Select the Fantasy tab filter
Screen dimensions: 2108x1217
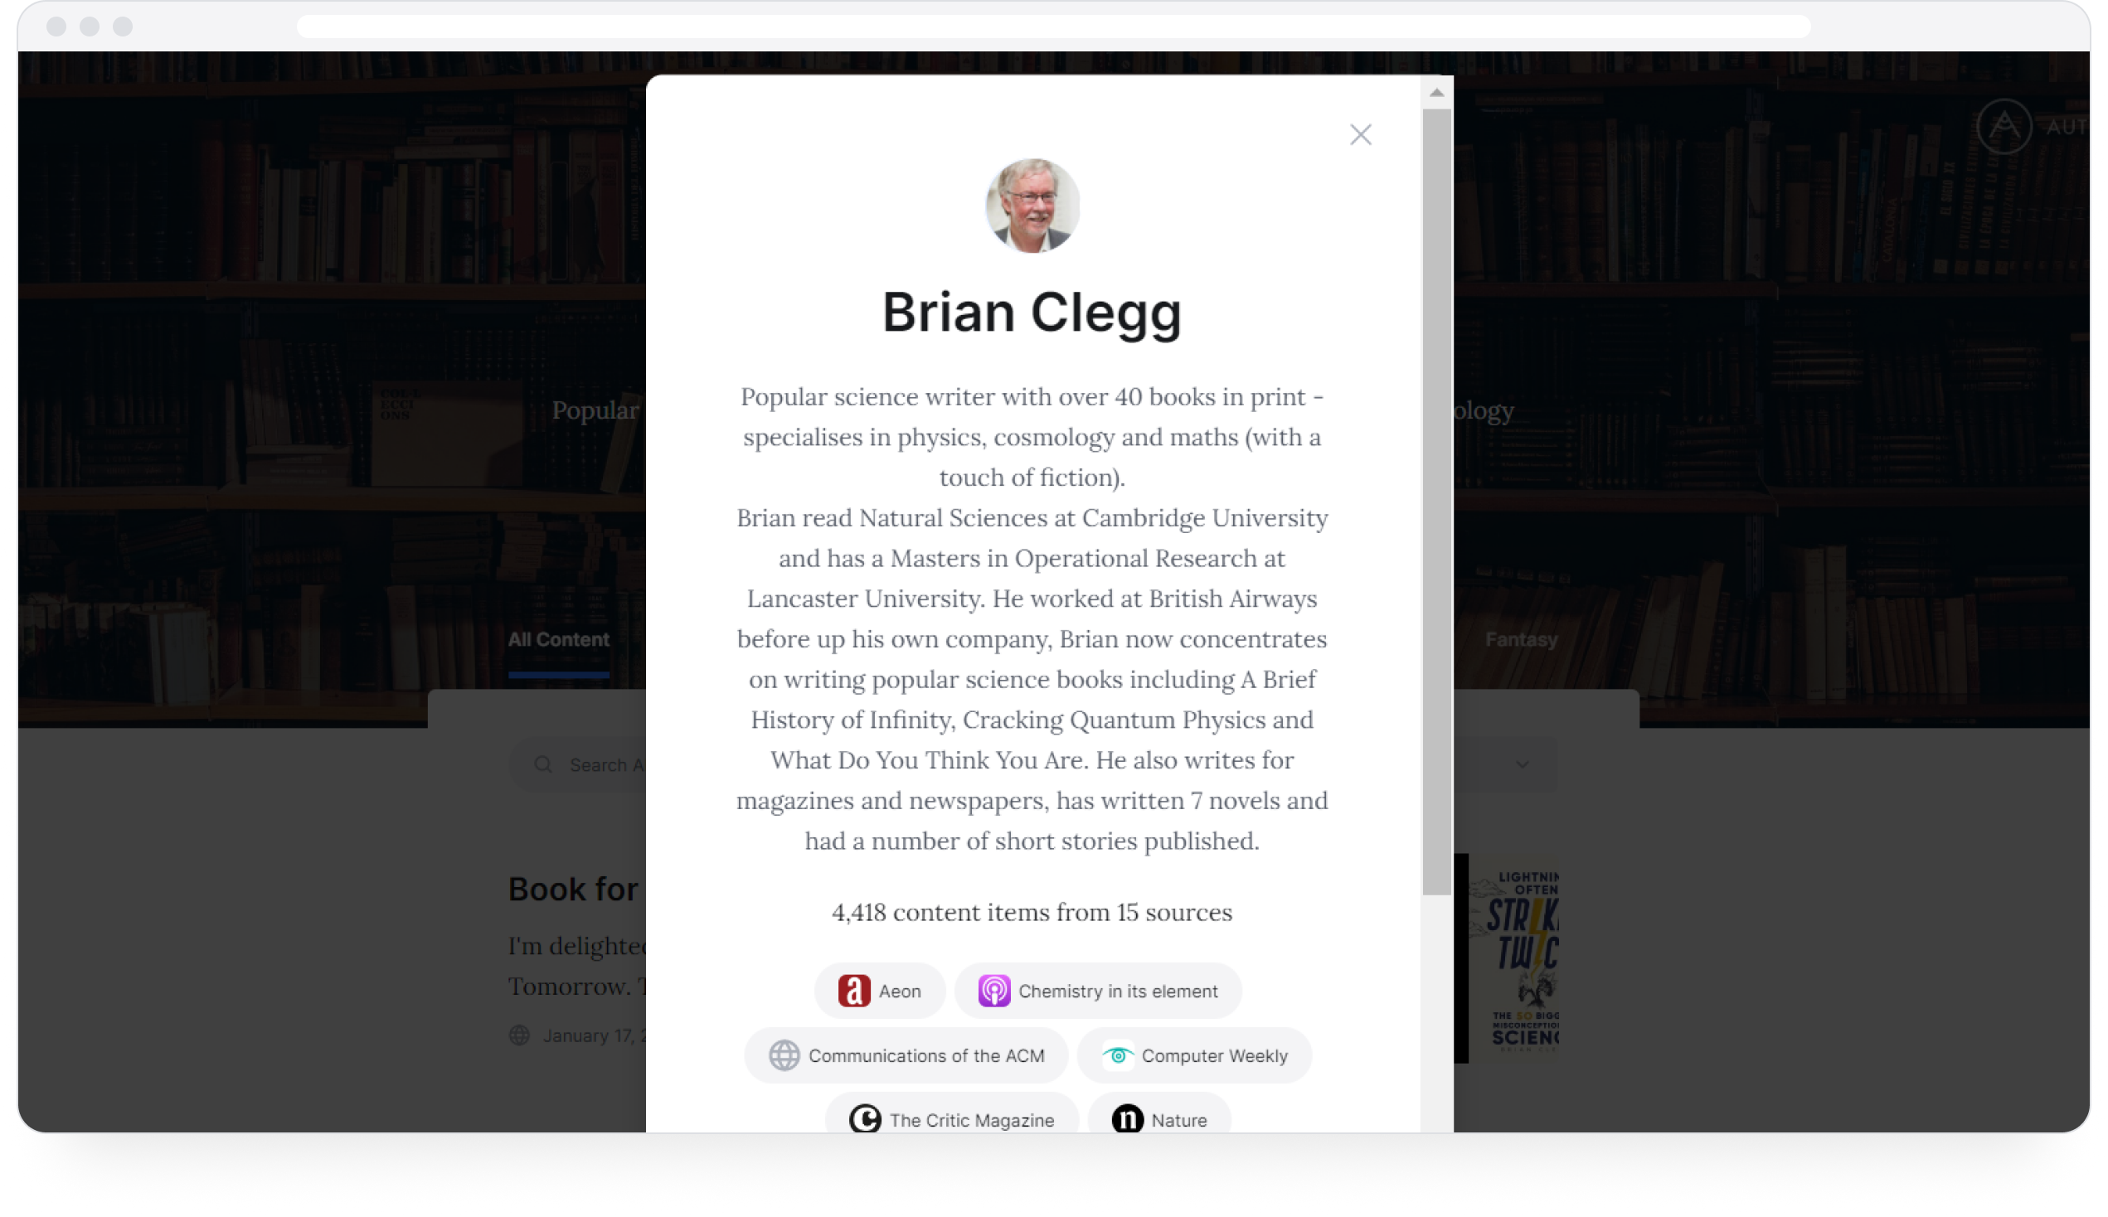[x=1521, y=640]
